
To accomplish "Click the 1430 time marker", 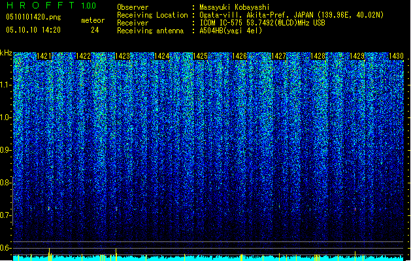I will click(x=396, y=56).
